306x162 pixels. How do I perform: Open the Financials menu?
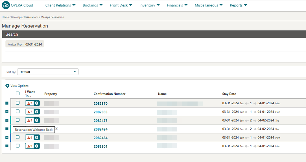pyautogui.click(x=177, y=5)
